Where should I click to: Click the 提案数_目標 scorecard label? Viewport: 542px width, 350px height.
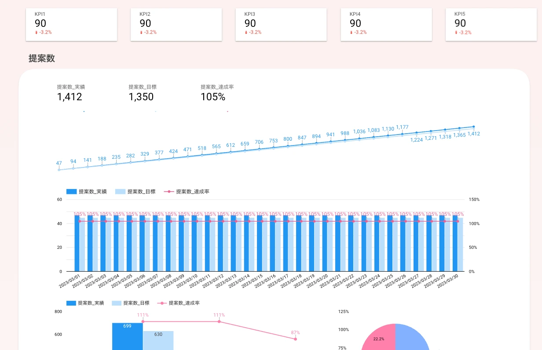(143, 87)
